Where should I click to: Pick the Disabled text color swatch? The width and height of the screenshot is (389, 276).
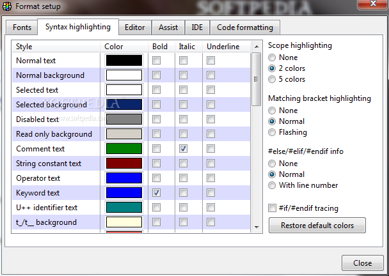click(x=124, y=119)
